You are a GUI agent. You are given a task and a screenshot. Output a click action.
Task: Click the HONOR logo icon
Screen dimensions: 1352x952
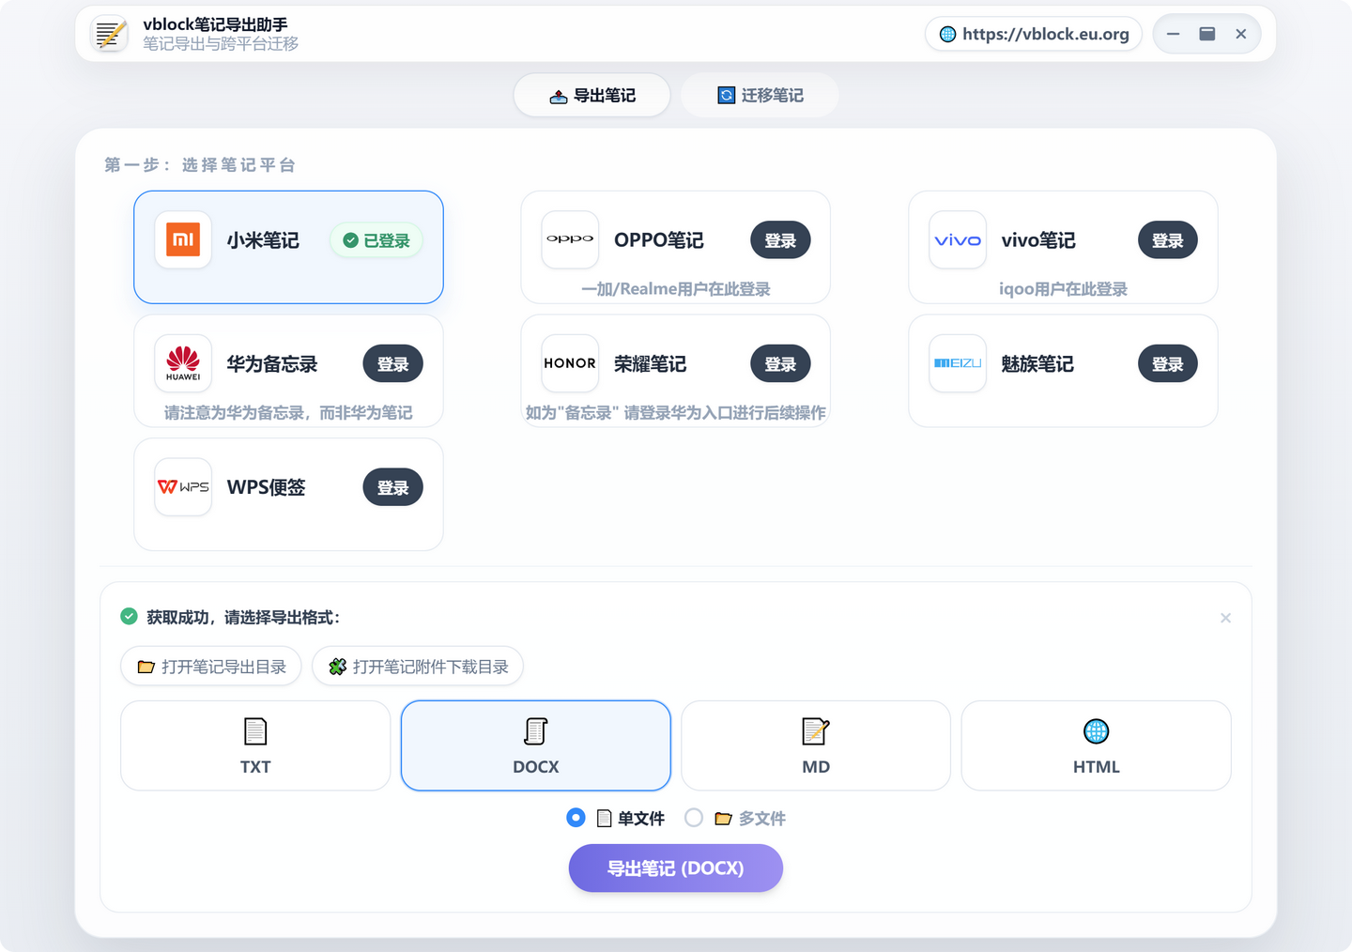570,363
